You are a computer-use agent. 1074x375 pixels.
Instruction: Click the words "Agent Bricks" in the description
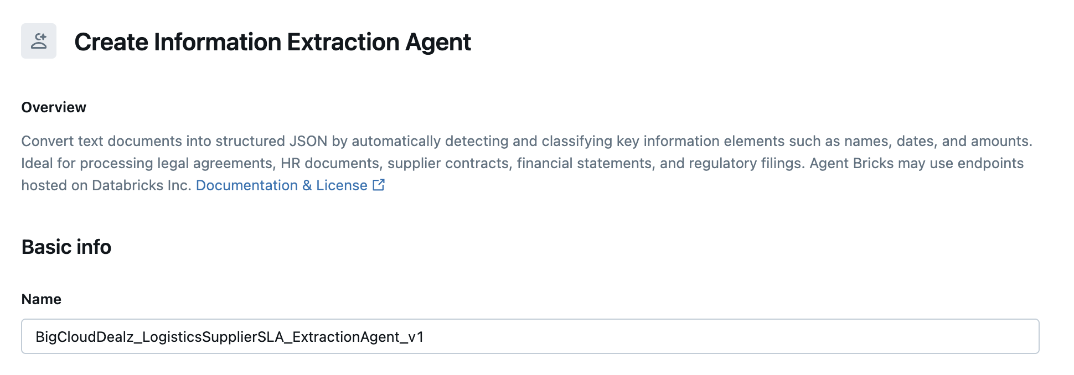point(851,163)
